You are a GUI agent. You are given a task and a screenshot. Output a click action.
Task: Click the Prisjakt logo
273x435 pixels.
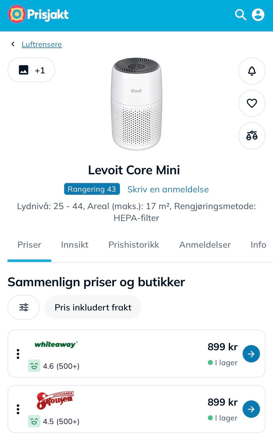(x=38, y=14)
